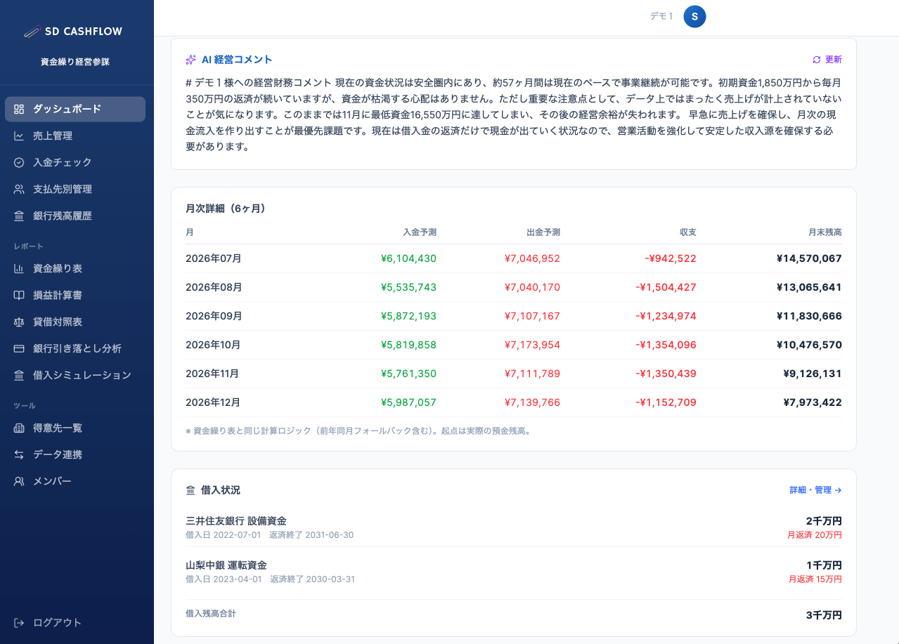The image size is (899, 644).
Task: Select the 2026年08月 row label
Action: point(214,287)
